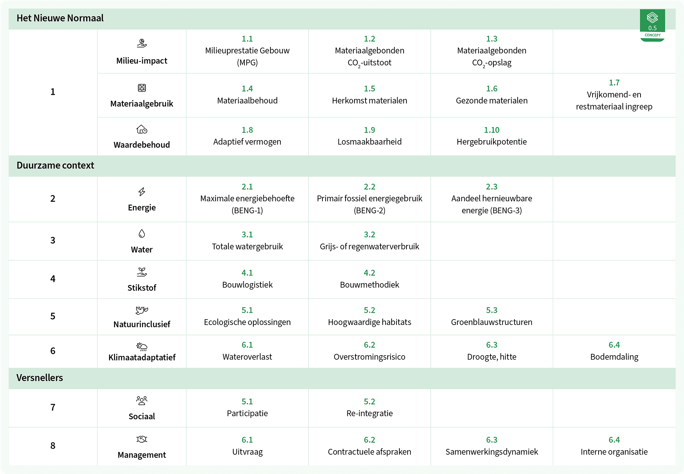Open 1.7 Vrijkomend- en restmateriaal ingreep

click(614, 95)
